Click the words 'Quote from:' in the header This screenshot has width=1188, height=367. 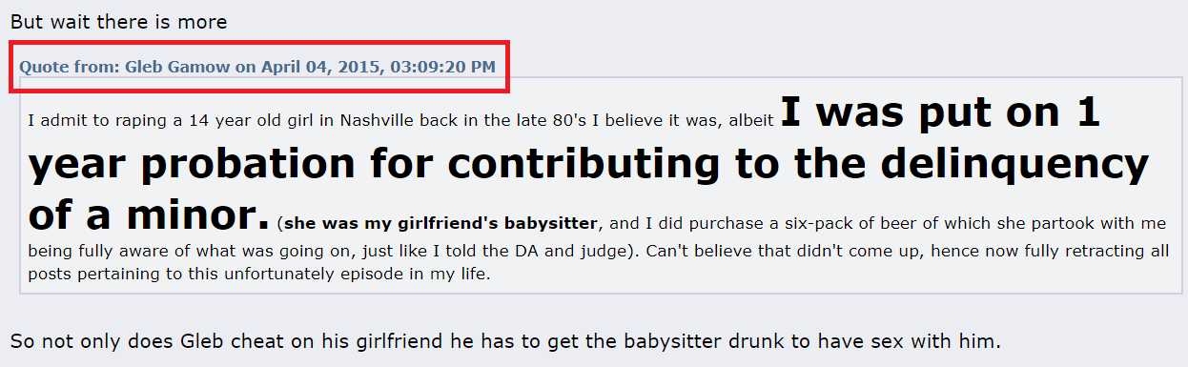[x=63, y=68]
